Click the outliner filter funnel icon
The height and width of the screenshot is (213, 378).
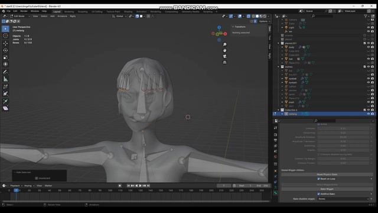[366, 16]
